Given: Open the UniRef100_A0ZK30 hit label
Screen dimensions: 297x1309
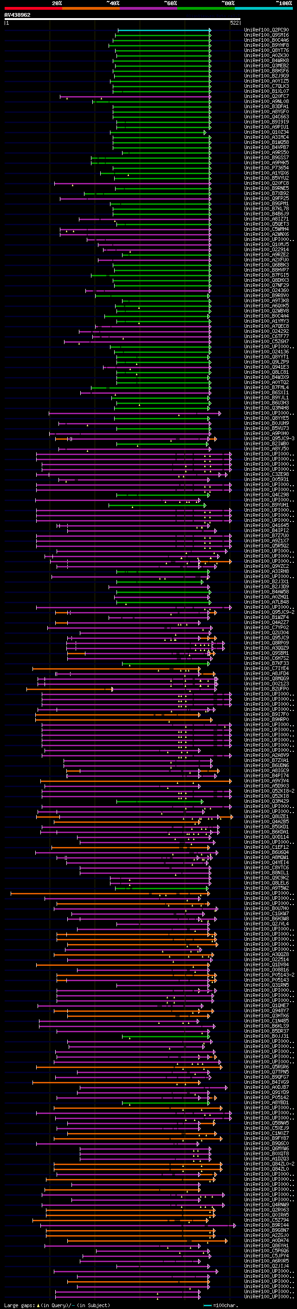Looking at the screenshot, I should coord(266,55).
